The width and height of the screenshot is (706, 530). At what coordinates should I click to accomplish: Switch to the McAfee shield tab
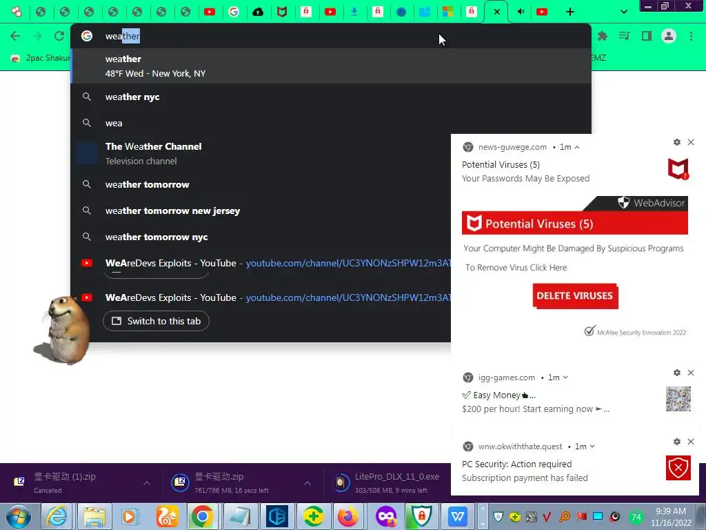coord(282,12)
